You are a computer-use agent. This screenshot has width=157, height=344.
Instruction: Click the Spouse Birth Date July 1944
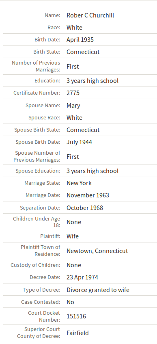click(79, 142)
